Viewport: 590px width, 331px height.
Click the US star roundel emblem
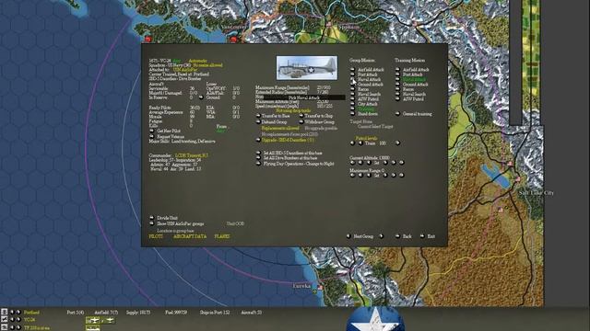click(375, 319)
